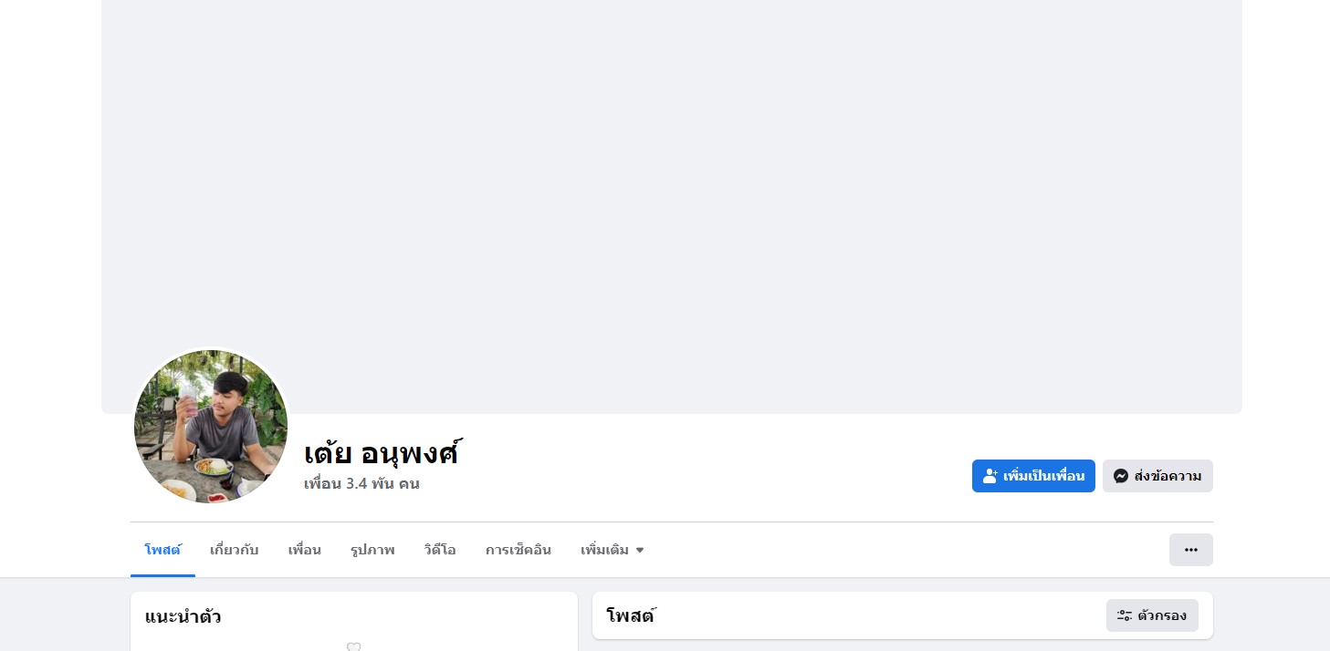Image resolution: width=1330 pixels, height=651 pixels.
Task: Click the person-plus icon on the add friend button
Action: (x=990, y=476)
